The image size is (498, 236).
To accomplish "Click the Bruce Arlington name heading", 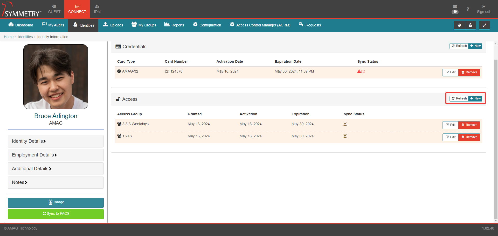I will pyautogui.click(x=56, y=116).
